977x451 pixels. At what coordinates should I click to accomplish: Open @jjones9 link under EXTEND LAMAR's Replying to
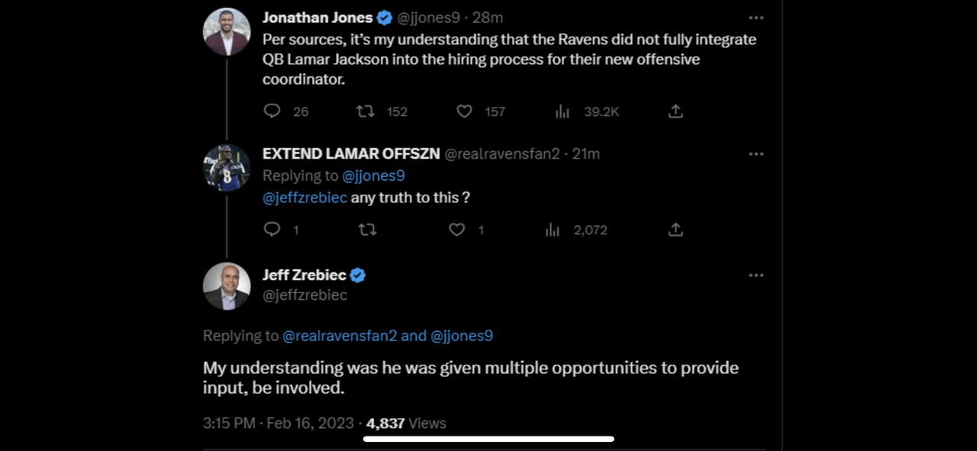click(373, 176)
